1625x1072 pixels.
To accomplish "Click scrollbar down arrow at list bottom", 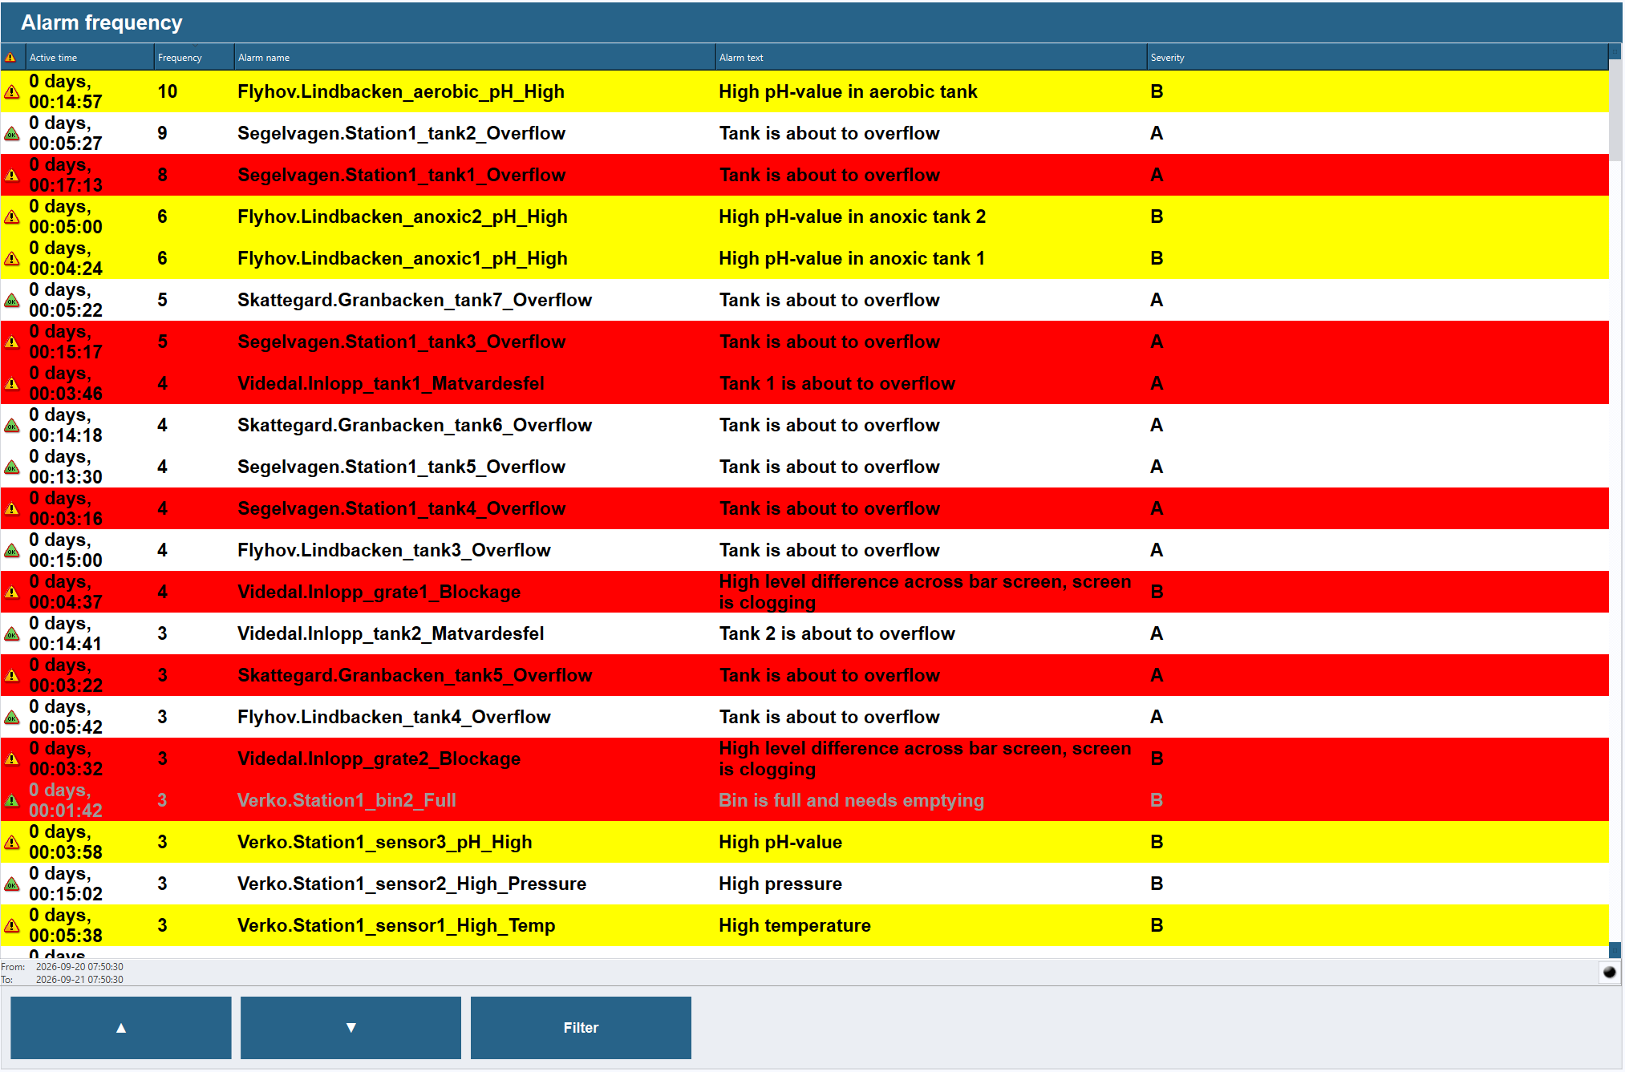I will (1615, 950).
